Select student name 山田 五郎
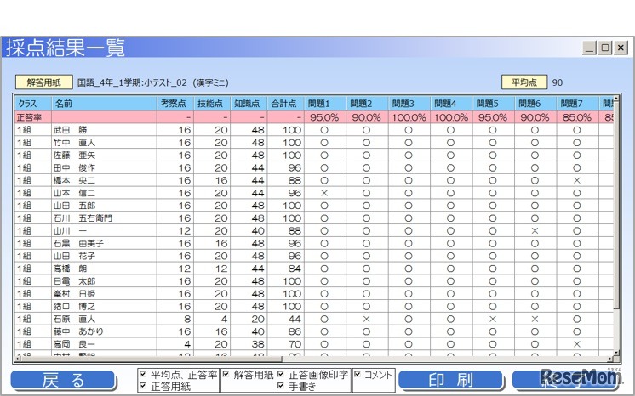The height and width of the screenshot is (396, 635). tap(75, 206)
